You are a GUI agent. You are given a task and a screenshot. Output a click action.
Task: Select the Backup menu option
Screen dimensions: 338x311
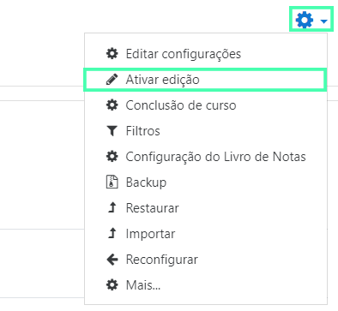point(206,182)
